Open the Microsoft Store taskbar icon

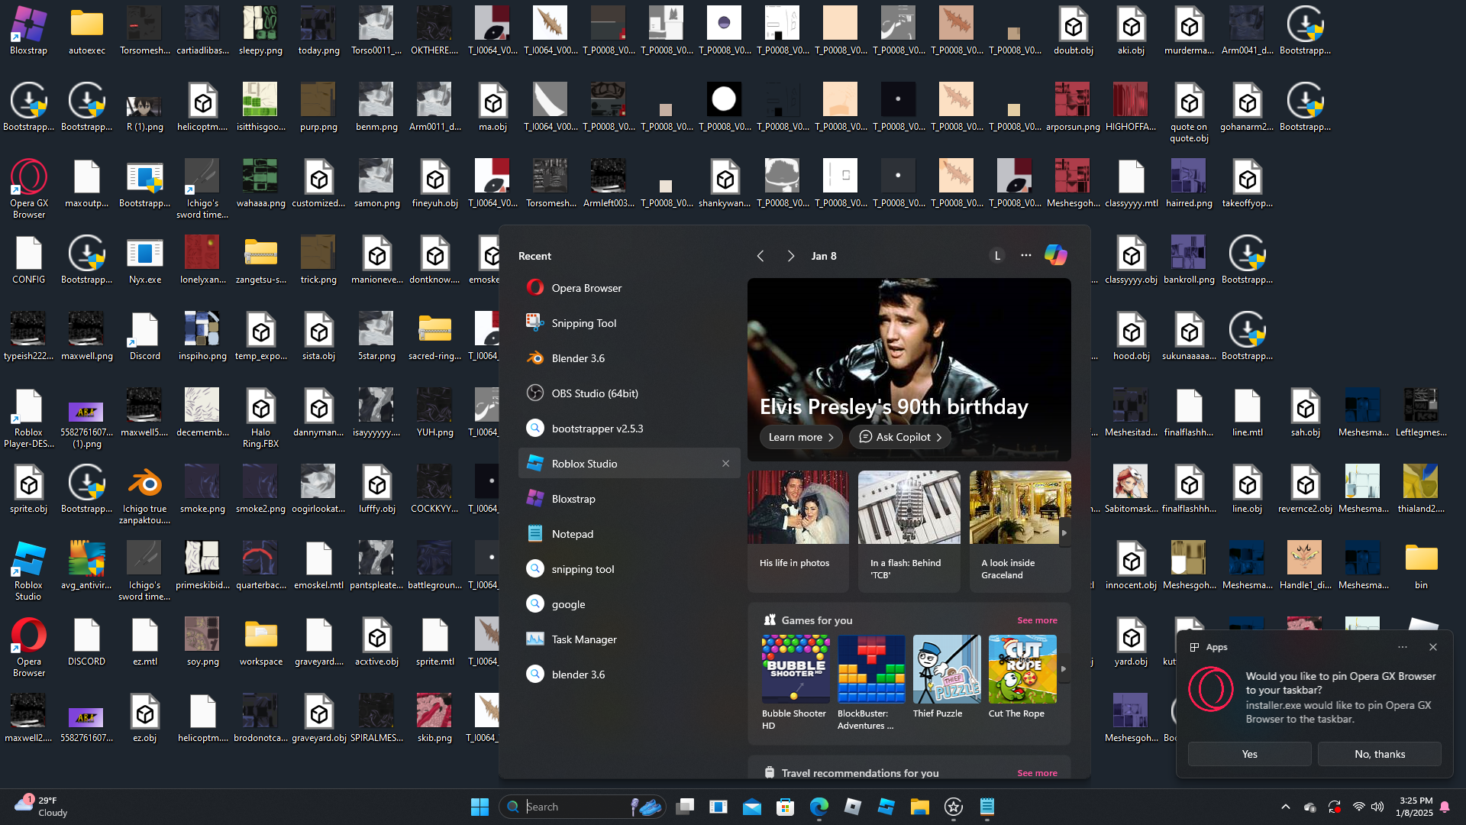point(785,807)
